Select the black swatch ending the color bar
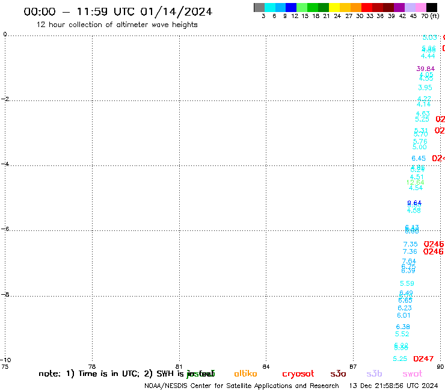The width and height of the screenshot is (445, 391). 431,7
